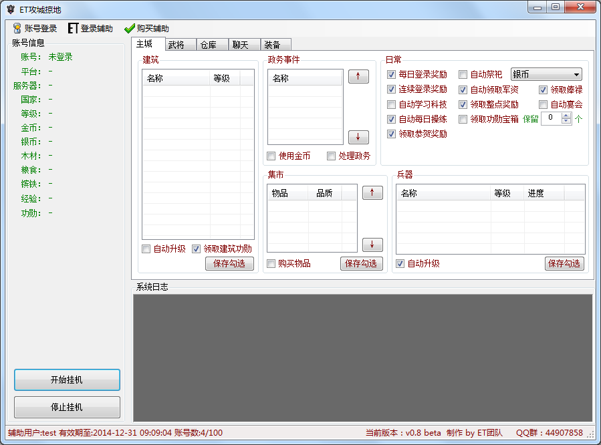The height and width of the screenshot is (445, 601).
Task: Click the 政务事件 名称 column header
Action: 305,78
